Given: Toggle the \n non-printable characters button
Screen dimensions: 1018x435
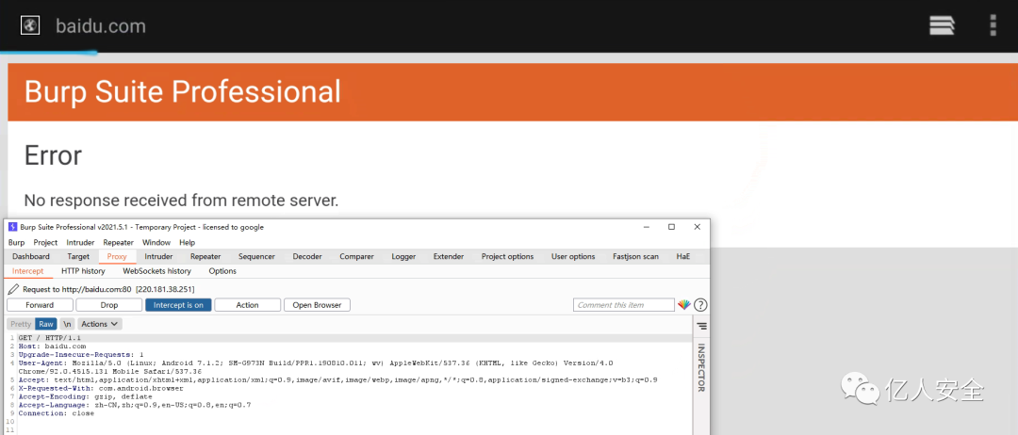Looking at the screenshot, I should [68, 324].
